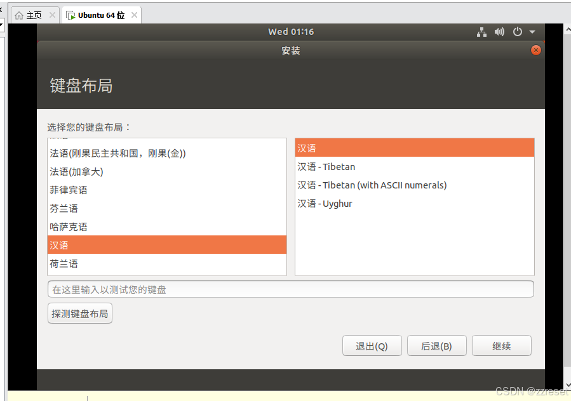Close the 安装 installer window
571x401 pixels.
coord(535,50)
